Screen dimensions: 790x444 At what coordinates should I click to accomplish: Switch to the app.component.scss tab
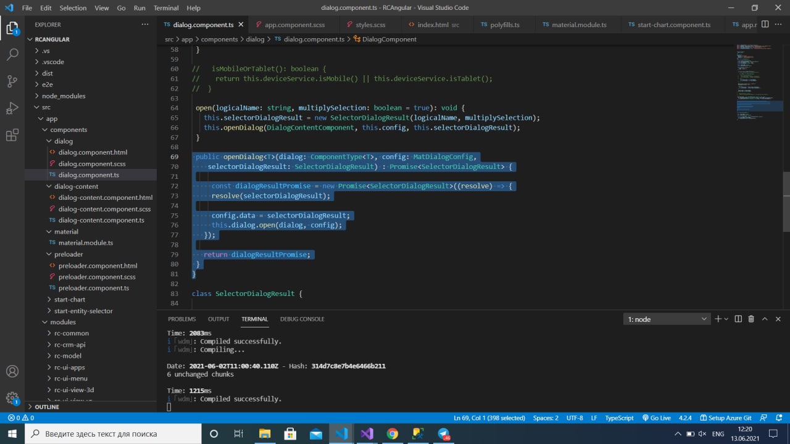(290, 25)
